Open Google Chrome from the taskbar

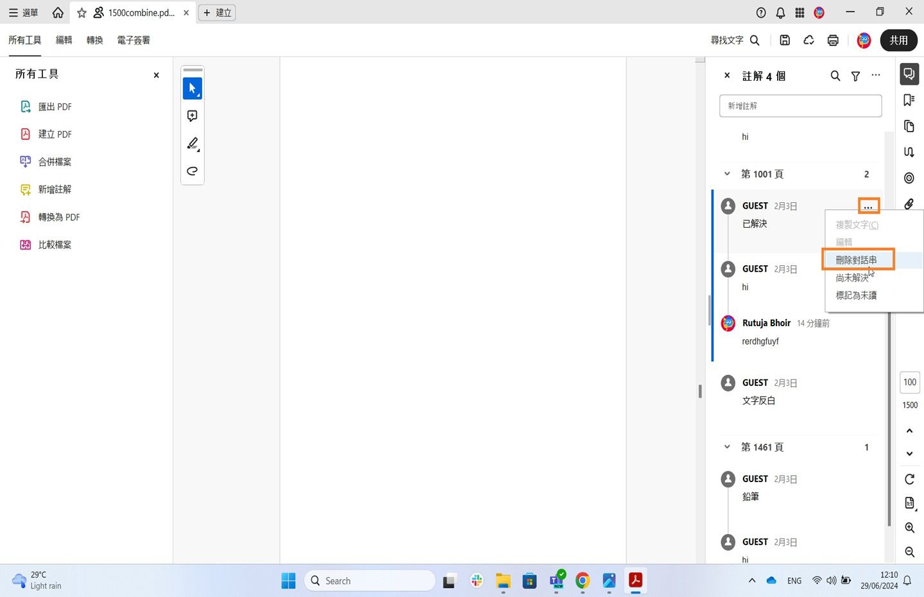click(583, 580)
